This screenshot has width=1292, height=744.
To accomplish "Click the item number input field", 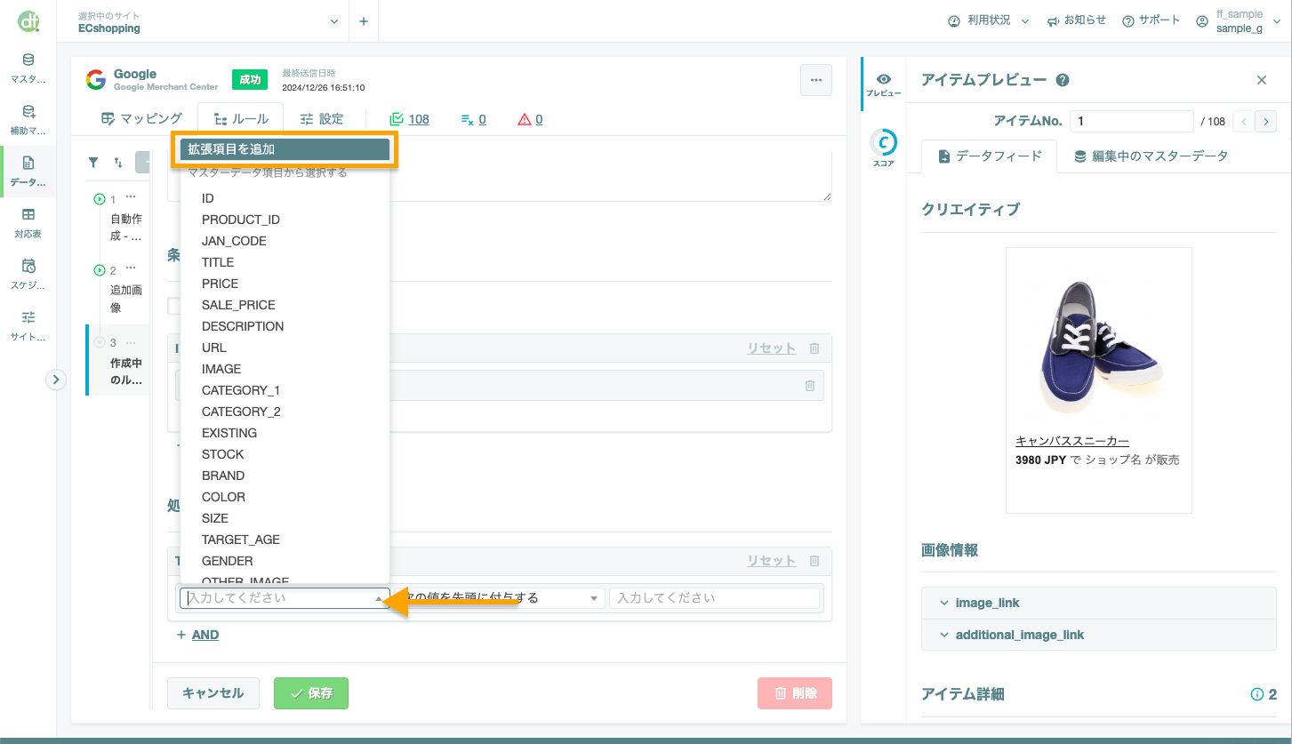I will tap(1131, 121).
